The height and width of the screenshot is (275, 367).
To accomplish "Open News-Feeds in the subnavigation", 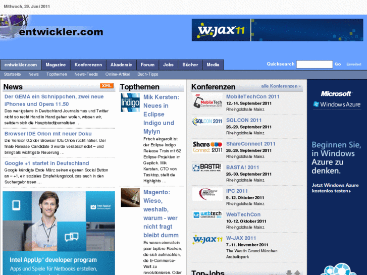I will (86, 74).
